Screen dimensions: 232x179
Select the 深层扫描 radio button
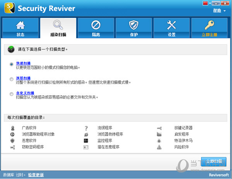click(x=11, y=79)
